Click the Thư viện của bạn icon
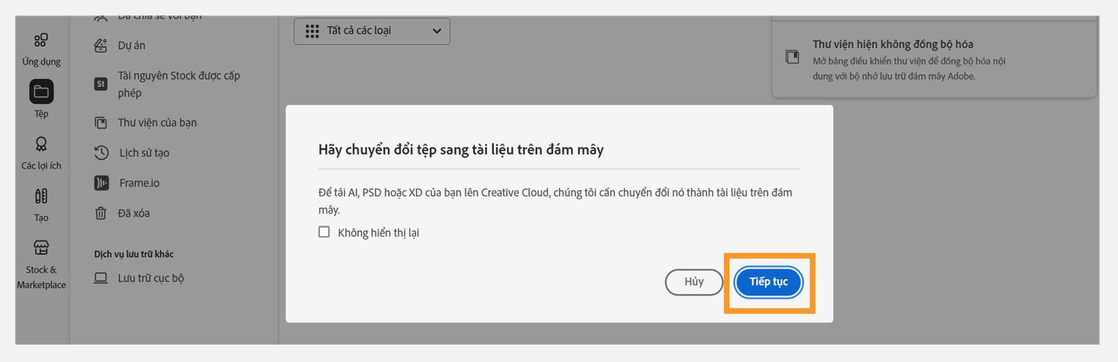This screenshot has width=1118, height=362. [x=101, y=123]
